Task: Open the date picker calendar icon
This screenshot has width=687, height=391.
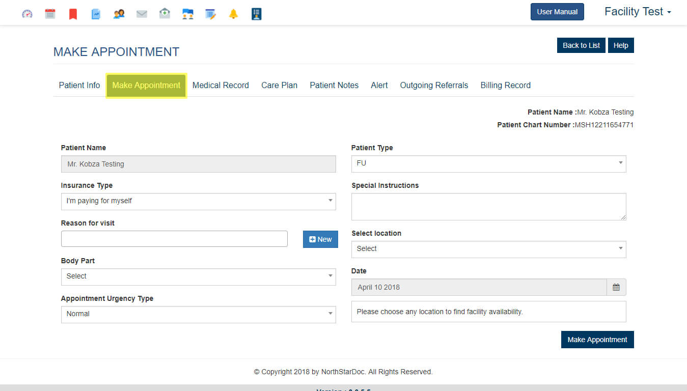Action: [x=616, y=287]
